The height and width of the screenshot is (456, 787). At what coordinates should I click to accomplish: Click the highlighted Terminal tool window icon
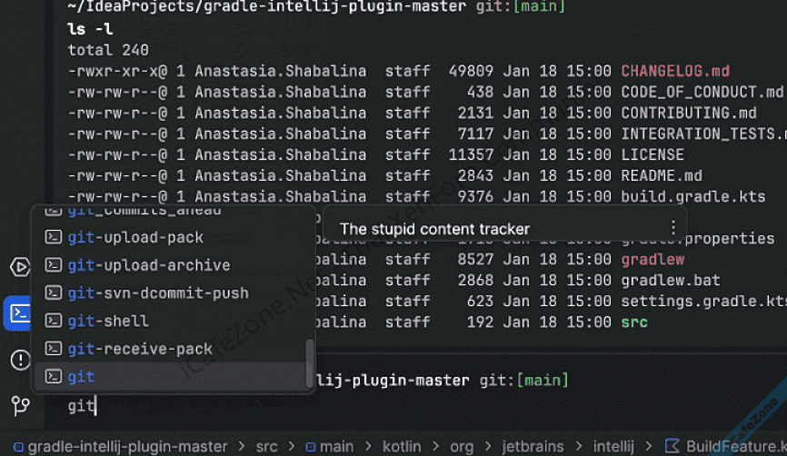(19, 313)
